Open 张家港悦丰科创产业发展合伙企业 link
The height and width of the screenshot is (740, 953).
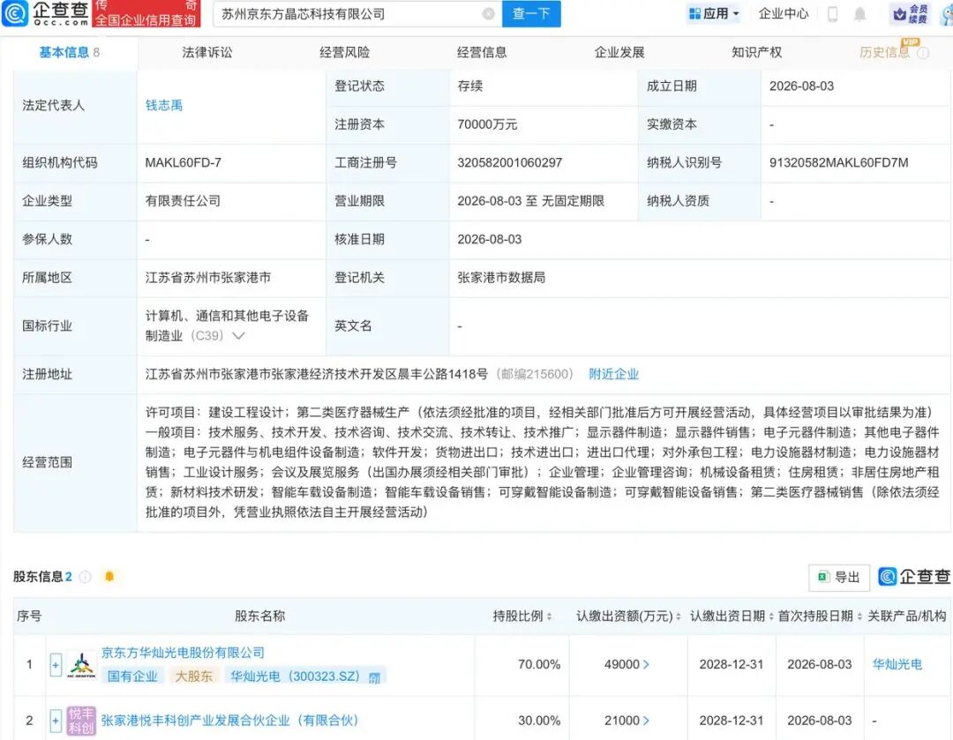click(x=230, y=721)
